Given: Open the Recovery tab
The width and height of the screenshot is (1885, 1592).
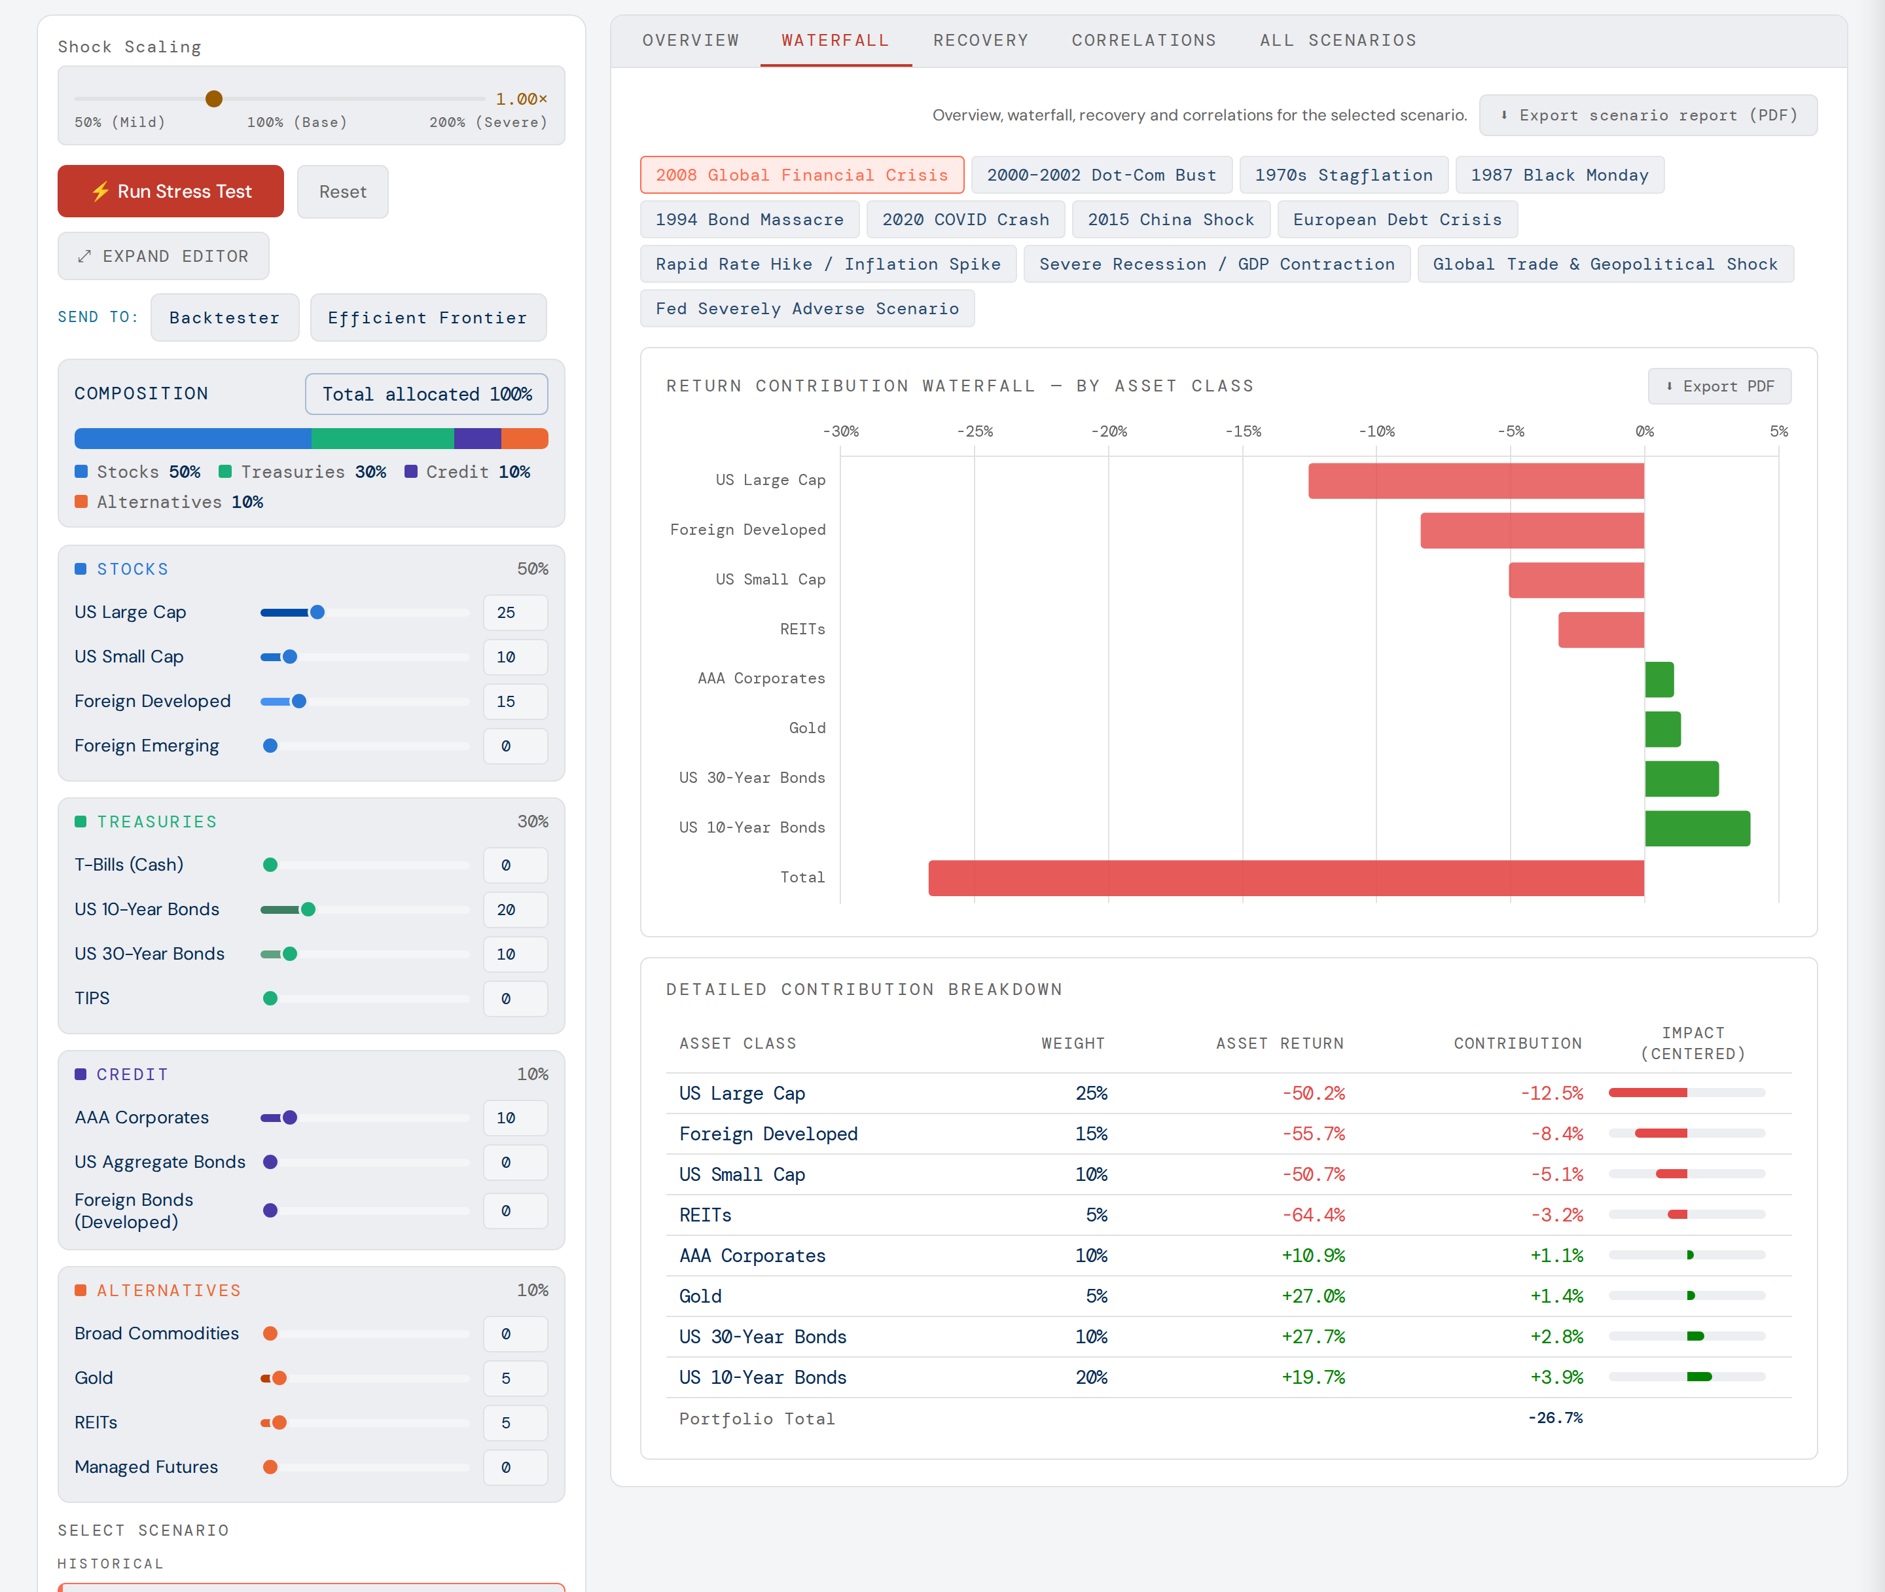Looking at the screenshot, I should tap(981, 41).
